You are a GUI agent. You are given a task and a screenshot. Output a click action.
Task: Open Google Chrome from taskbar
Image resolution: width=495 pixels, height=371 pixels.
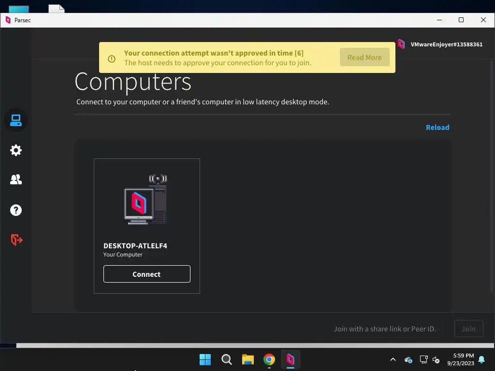tap(269, 359)
